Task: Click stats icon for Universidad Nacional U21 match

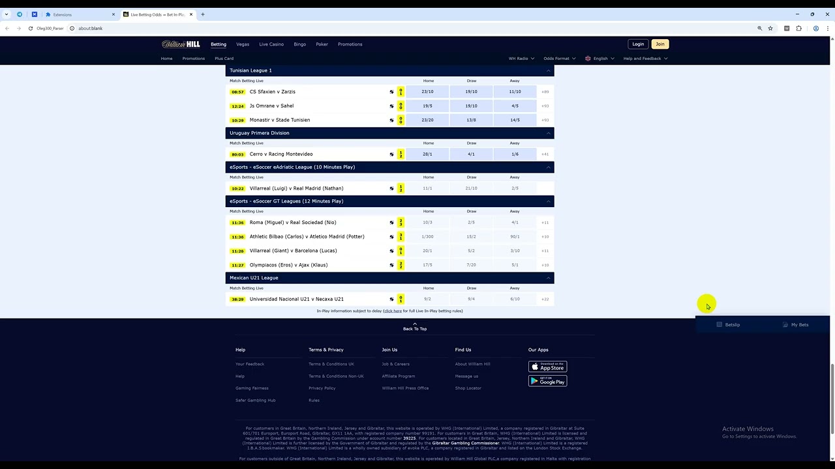Action: [392, 300]
